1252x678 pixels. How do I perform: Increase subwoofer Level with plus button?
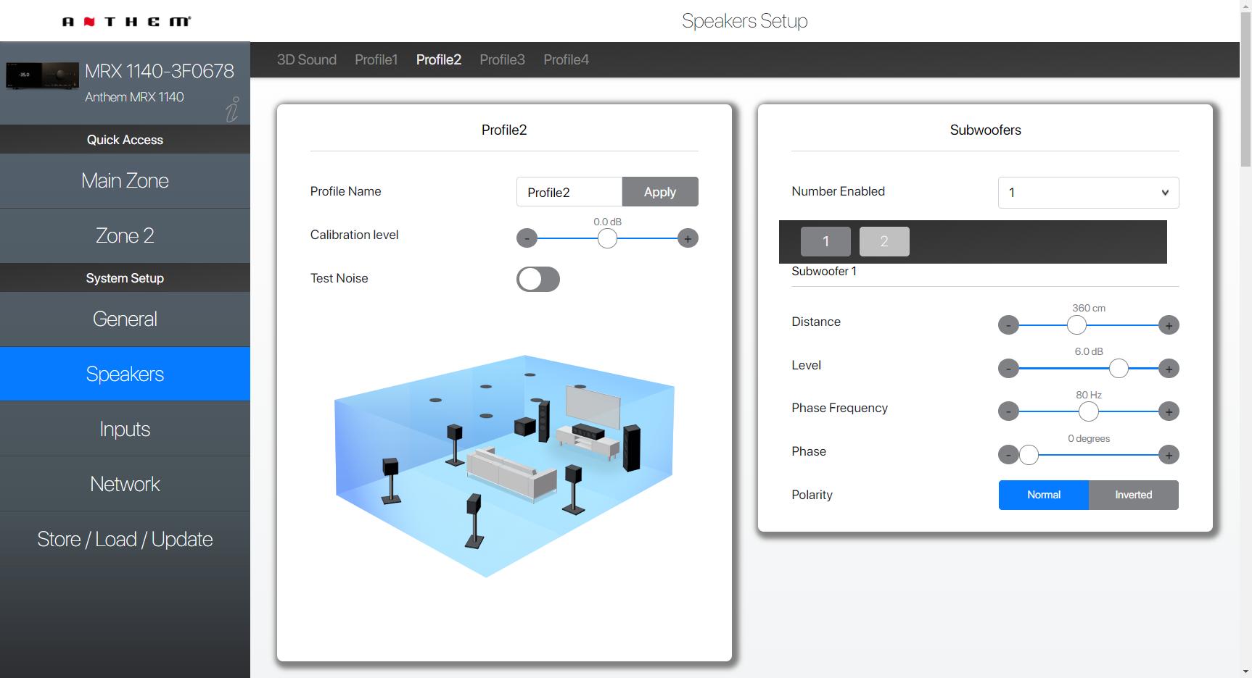tap(1169, 369)
